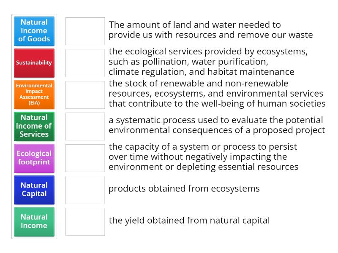Viewport: 338px width, 253px height.
Task: Select the 'Natural Income of Goods' blue tile
Action: click(34, 31)
